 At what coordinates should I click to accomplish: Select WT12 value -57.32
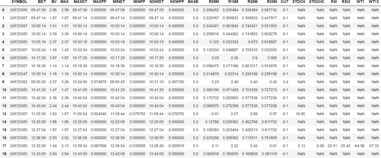pos(374,146)
